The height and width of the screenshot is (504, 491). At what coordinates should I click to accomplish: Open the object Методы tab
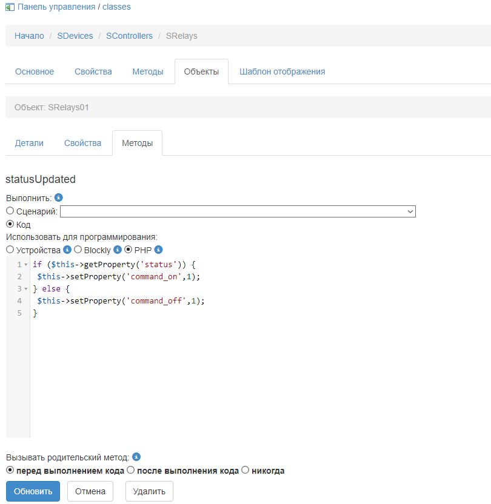pyautogui.click(x=138, y=143)
